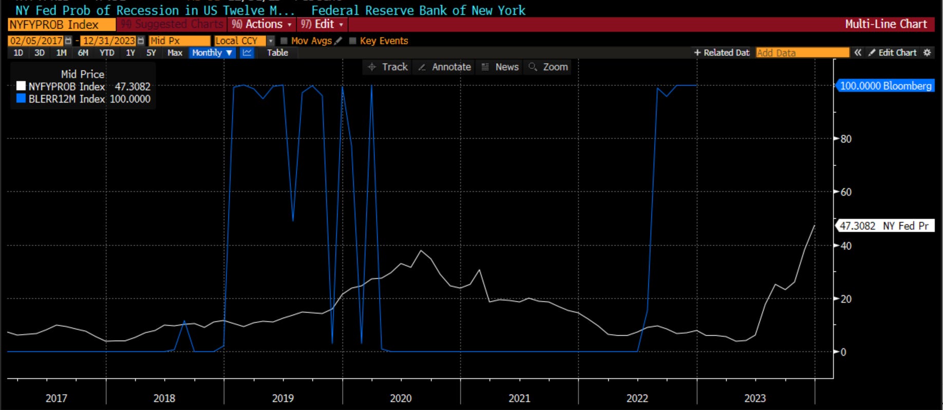Click the Edit Chart pencil button
Screen dimensions: 943x410
coord(893,52)
